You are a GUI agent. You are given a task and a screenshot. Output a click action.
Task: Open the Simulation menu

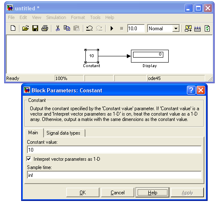coord(56,17)
